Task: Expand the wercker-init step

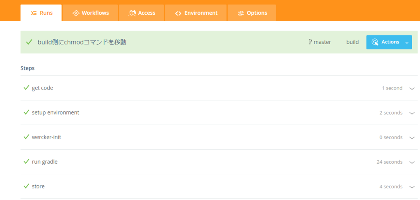Action: click(x=412, y=137)
